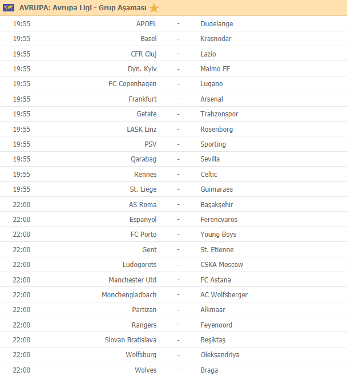Click on Slovan Bratislava team name
Screen dimensions: 347x376
(131, 340)
